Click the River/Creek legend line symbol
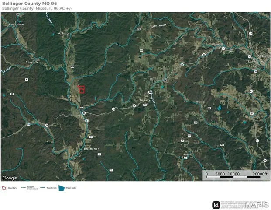Screen dimensions: 271x210 click(x=43, y=188)
